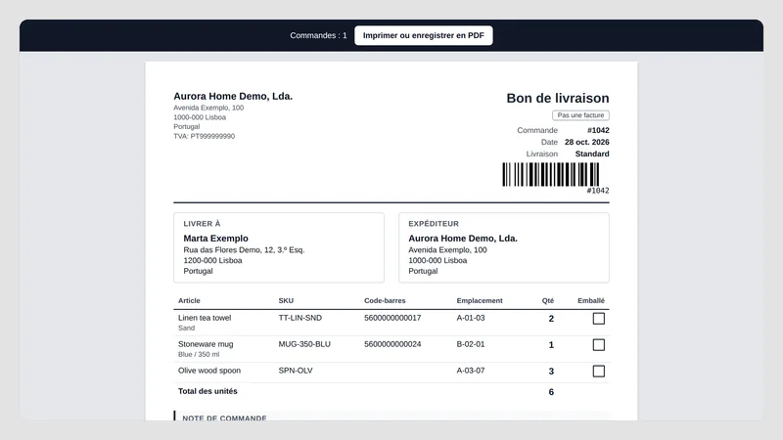The width and height of the screenshot is (783, 440).
Task: Click the 'Pas une facture' badge
Action: (x=580, y=115)
